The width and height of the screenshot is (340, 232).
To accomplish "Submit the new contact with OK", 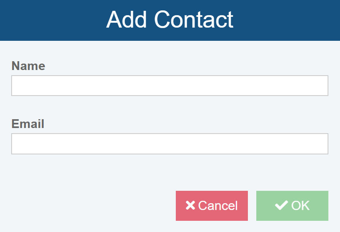I will click(x=292, y=206).
